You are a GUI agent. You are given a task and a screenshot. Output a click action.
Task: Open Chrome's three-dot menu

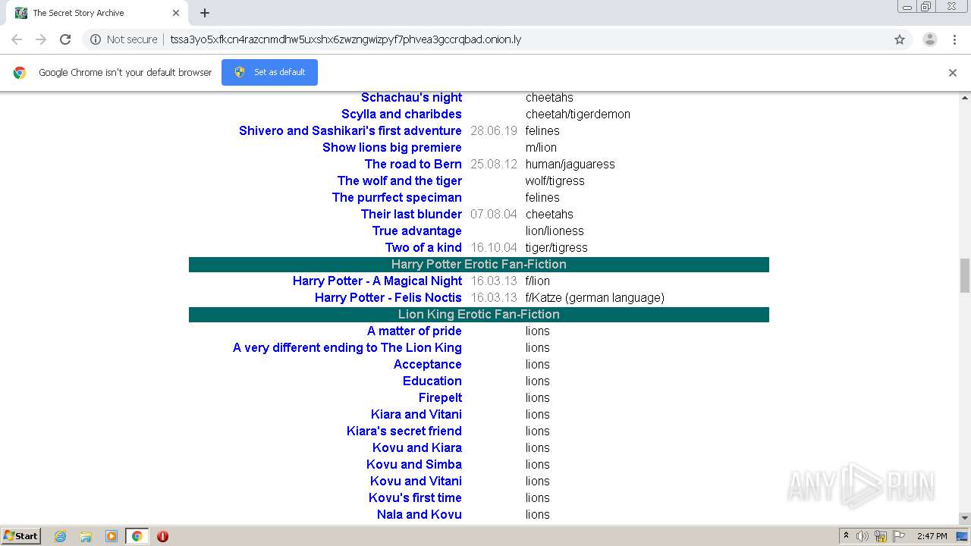[x=954, y=39]
